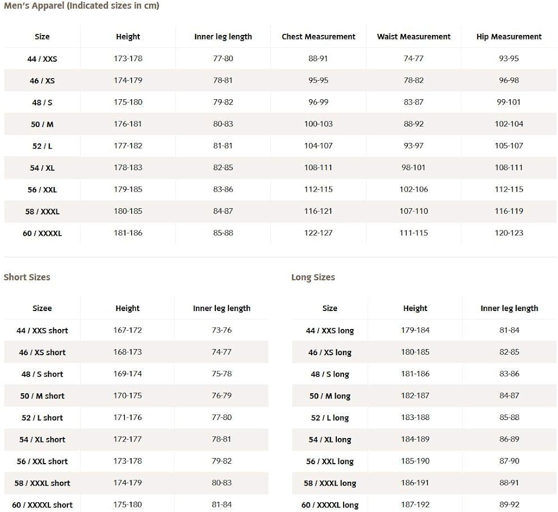This screenshot has height=512, width=558.
Task: Click the chest value 100-103
Action: [x=318, y=124]
